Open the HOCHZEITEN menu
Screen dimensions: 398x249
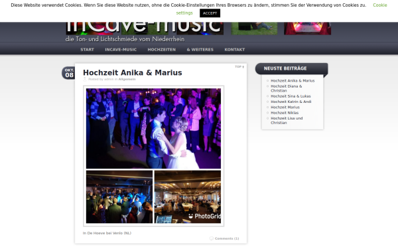(162, 50)
